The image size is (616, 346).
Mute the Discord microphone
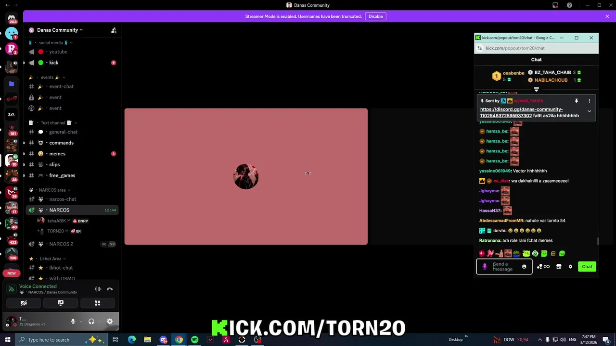coord(73,321)
